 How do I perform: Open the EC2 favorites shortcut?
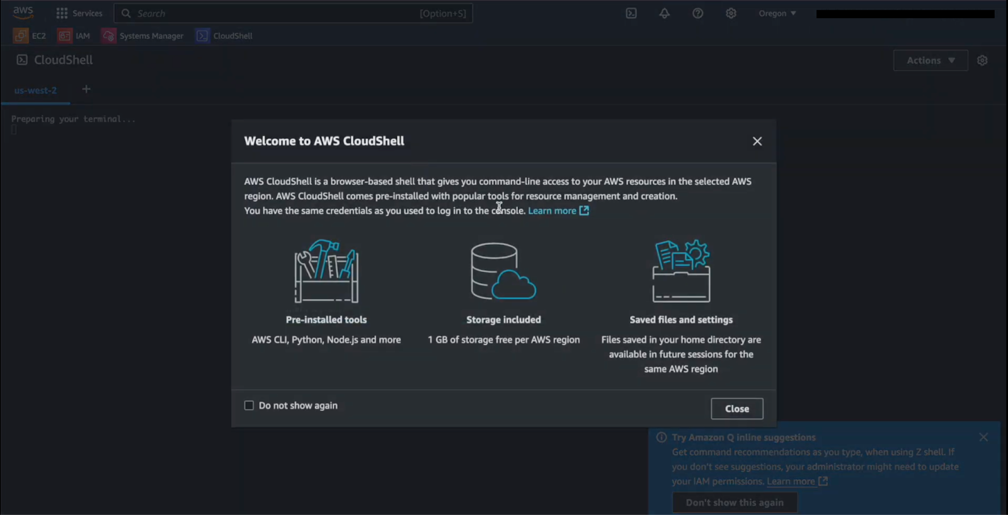coord(30,36)
